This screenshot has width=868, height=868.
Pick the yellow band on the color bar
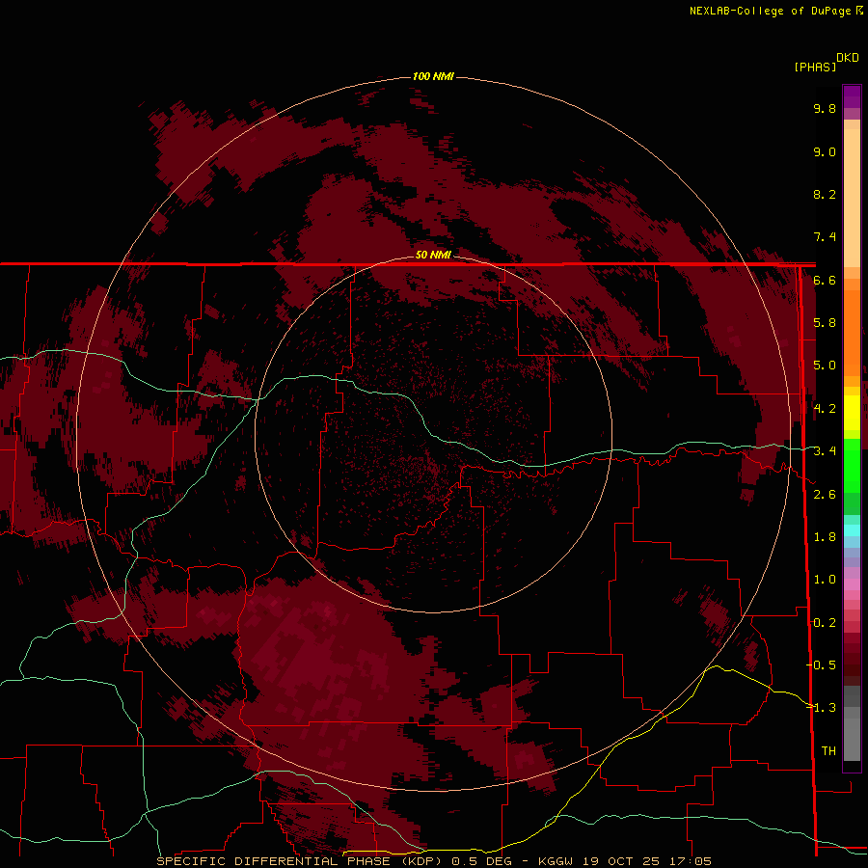pos(852,413)
